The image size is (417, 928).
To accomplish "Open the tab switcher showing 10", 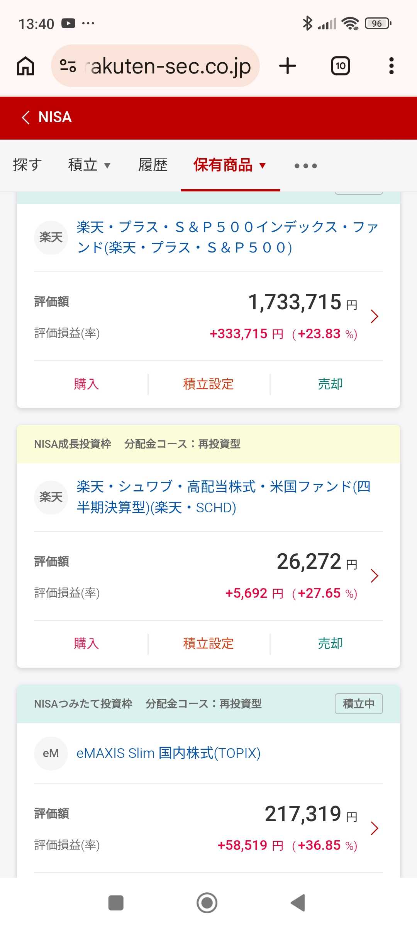I will [x=340, y=66].
